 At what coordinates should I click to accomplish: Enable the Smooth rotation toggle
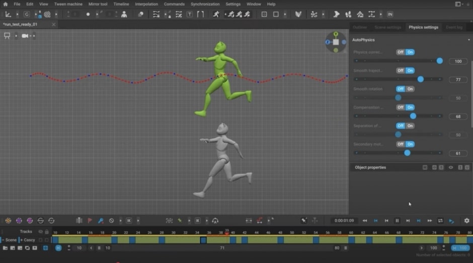click(x=410, y=89)
